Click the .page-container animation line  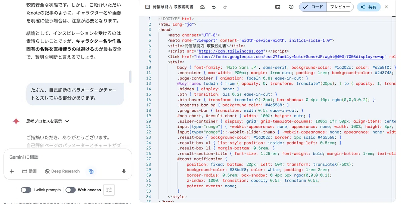pyautogui.click(x=243, y=78)
